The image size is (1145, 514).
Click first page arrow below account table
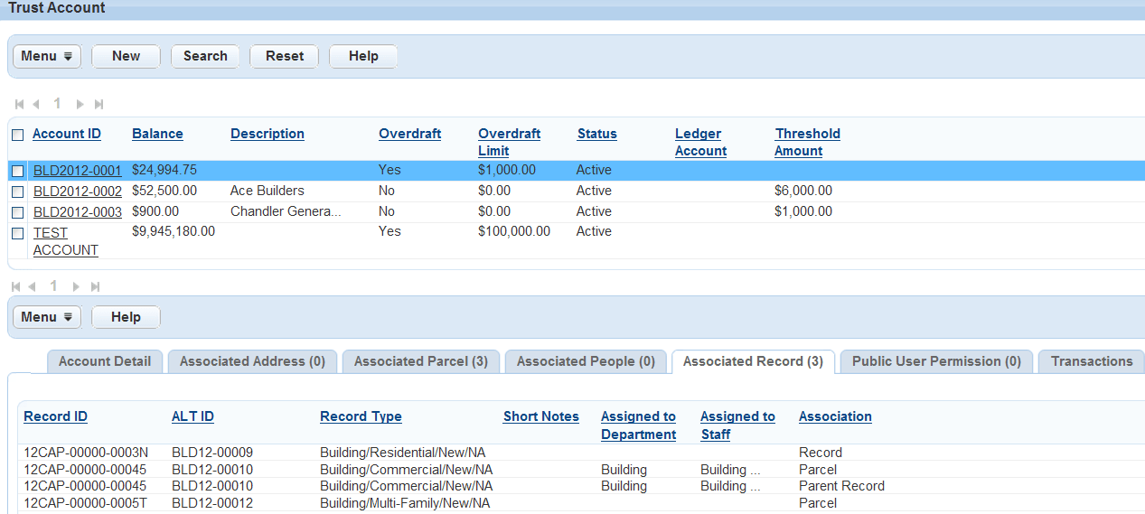tap(16, 286)
